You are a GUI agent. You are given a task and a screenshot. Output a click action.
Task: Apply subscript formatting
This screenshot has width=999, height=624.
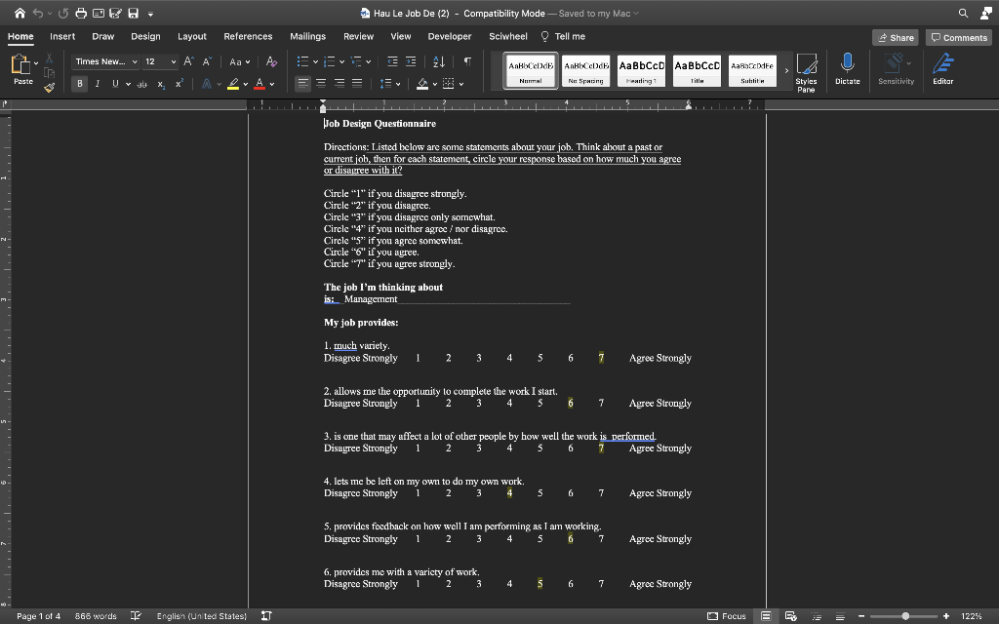point(161,84)
